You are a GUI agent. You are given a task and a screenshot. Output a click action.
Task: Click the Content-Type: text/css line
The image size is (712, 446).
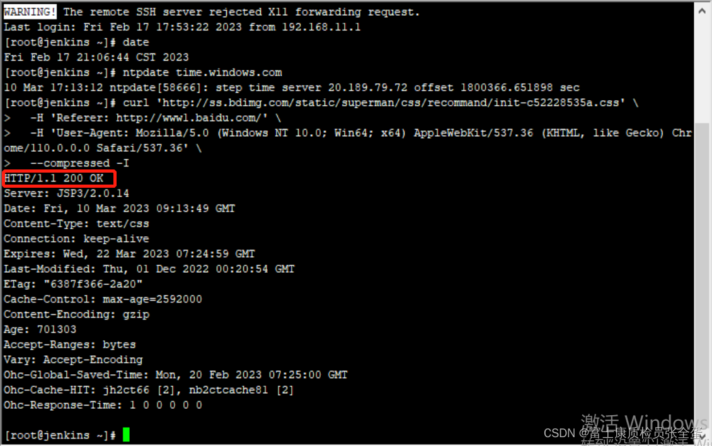coord(76,224)
